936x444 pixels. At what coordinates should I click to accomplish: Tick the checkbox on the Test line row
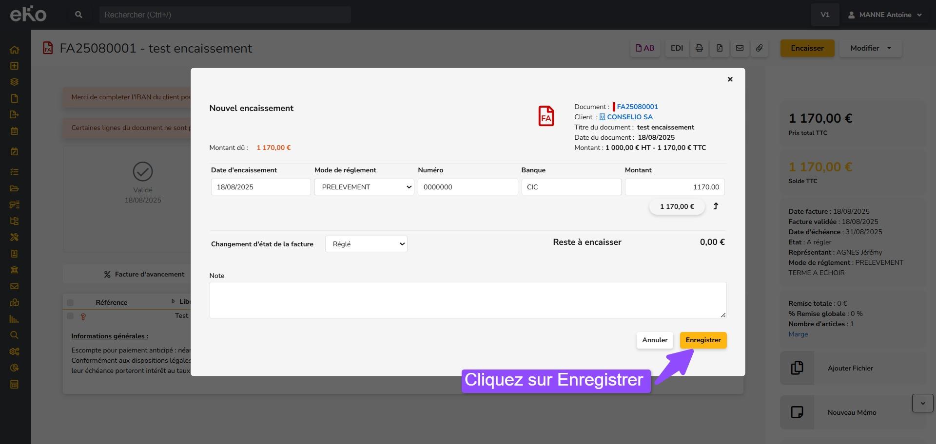[x=70, y=316]
